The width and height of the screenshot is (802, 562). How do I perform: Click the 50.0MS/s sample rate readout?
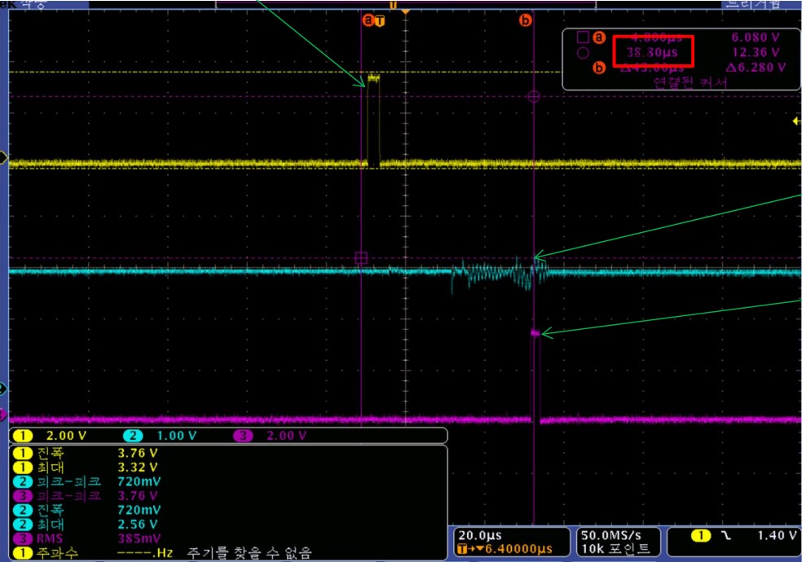point(611,535)
